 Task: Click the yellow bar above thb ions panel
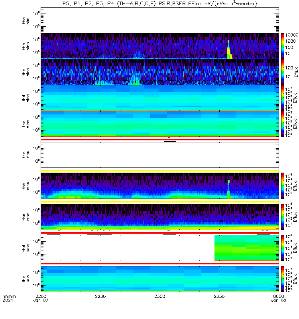pos(160,171)
